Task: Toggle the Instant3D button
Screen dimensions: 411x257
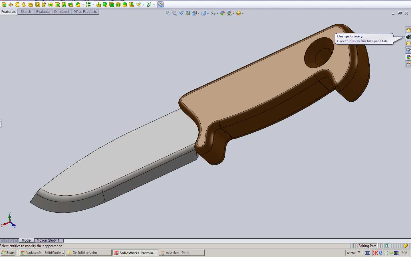Action: (x=160, y=5)
